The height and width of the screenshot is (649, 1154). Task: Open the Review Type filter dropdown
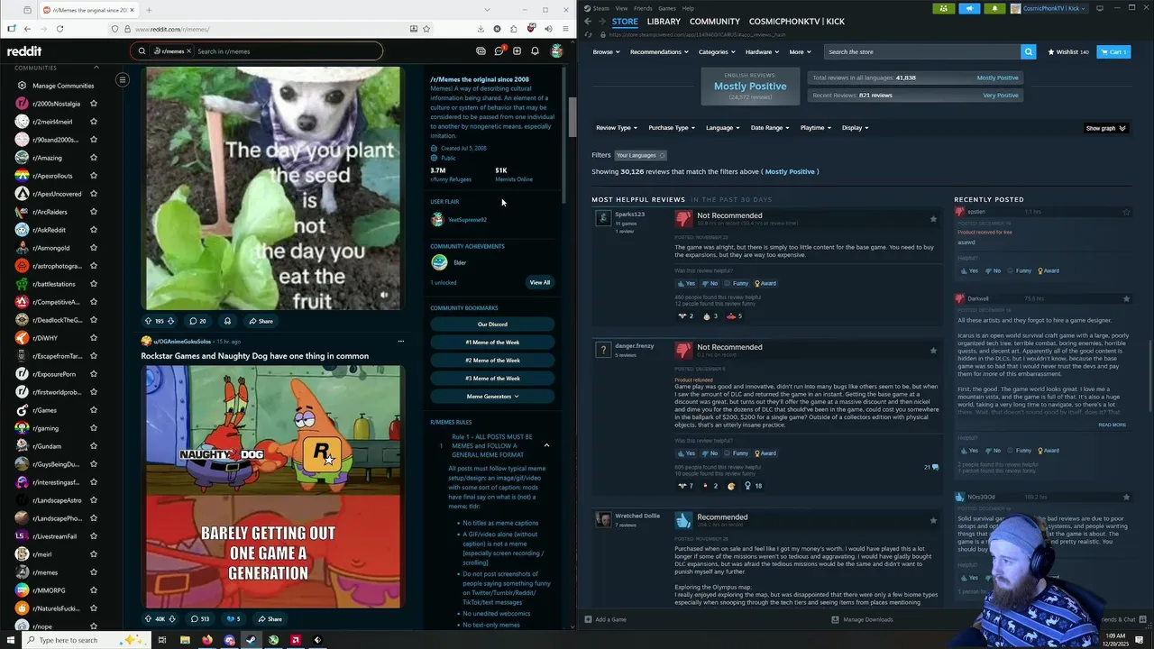pyautogui.click(x=617, y=128)
